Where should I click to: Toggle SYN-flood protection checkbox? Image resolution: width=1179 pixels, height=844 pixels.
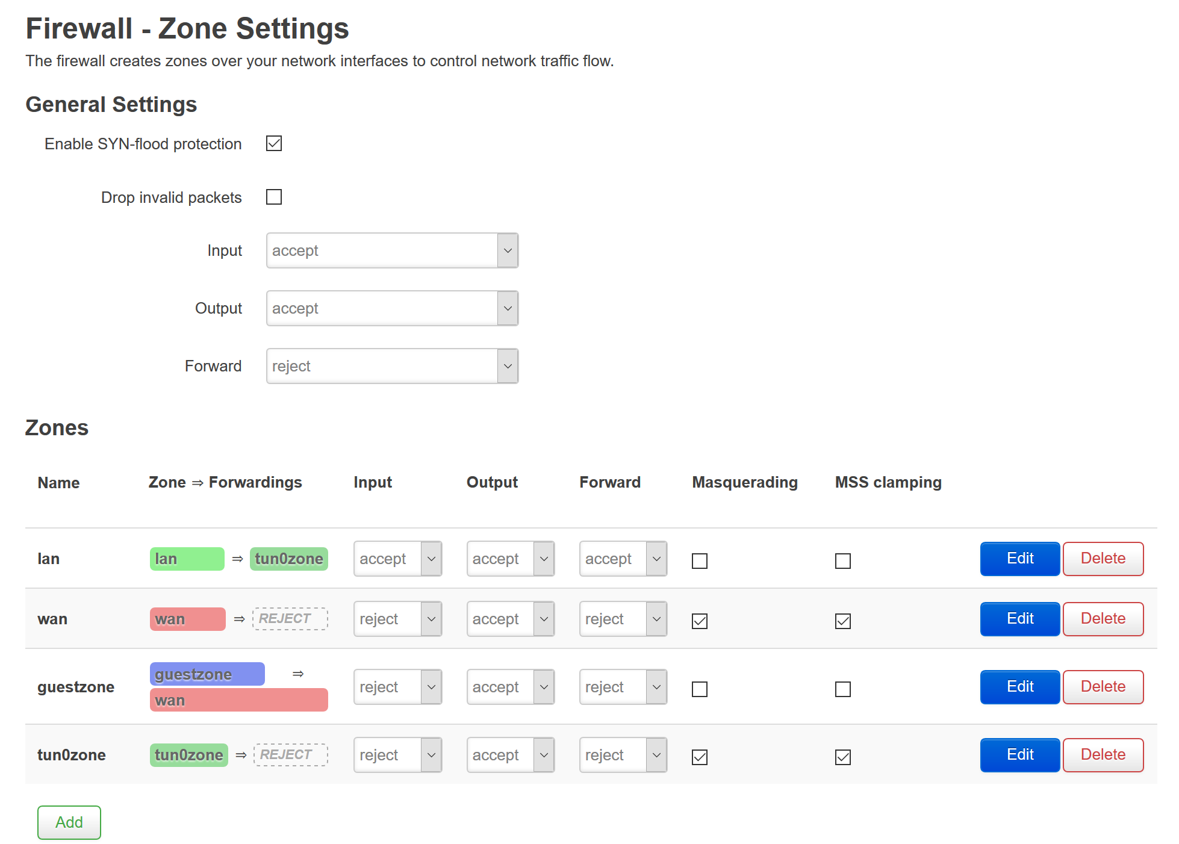[x=274, y=143]
